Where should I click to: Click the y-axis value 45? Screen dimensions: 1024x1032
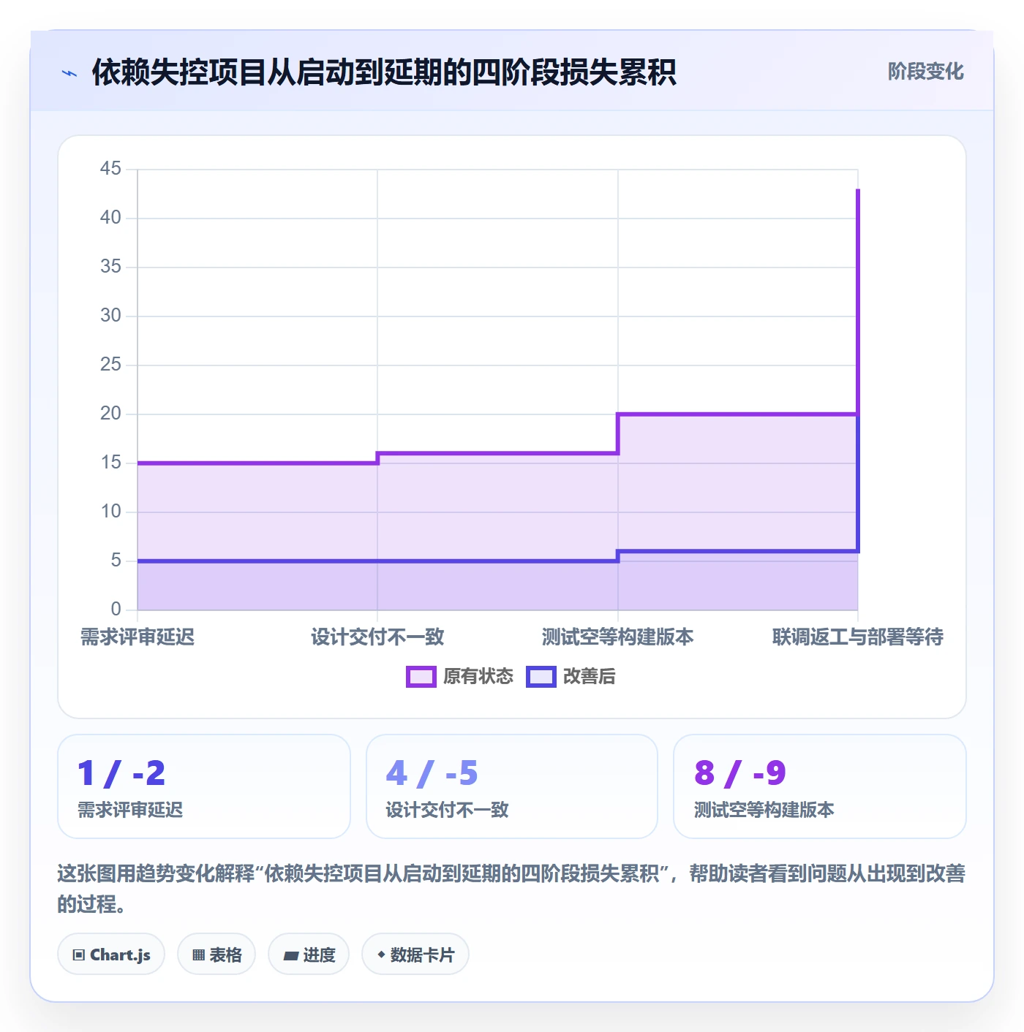pyautogui.click(x=110, y=169)
